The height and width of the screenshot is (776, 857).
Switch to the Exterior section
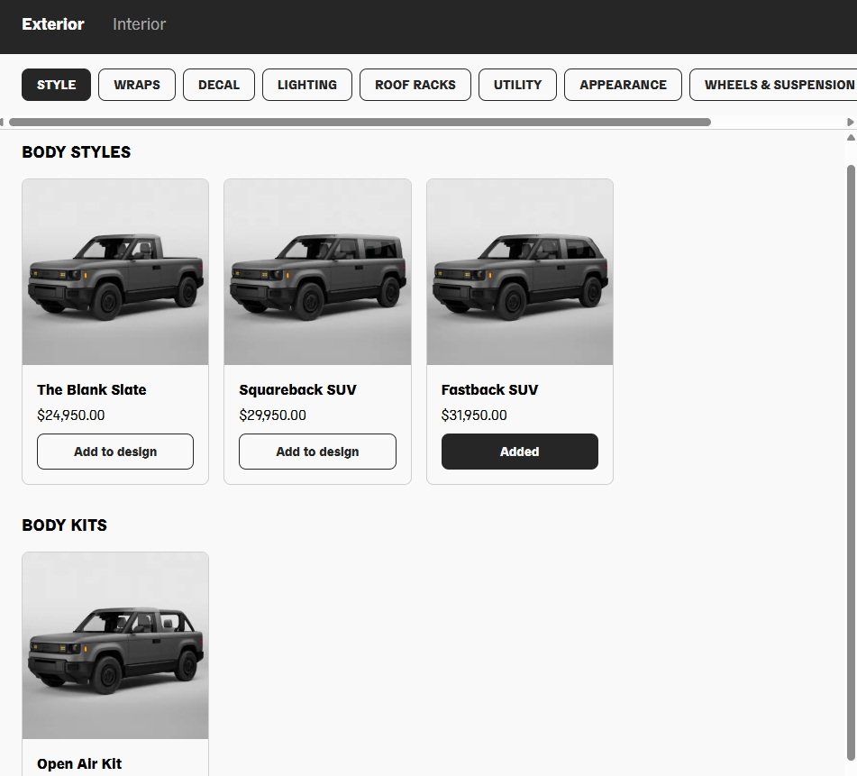click(x=52, y=24)
